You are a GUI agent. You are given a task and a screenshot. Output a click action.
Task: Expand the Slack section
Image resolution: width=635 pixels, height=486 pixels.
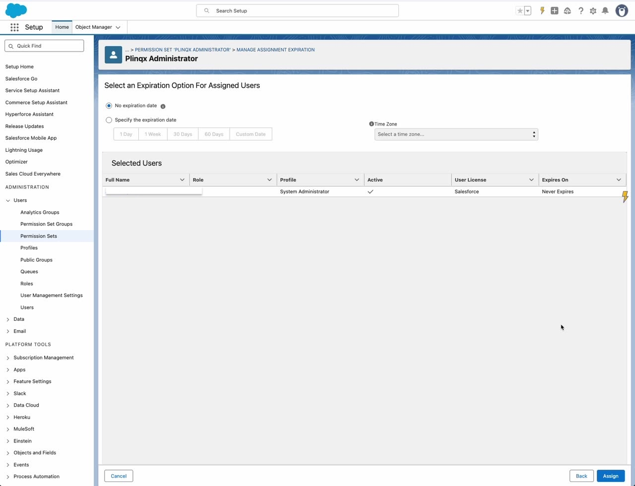[x=8, y=393]
